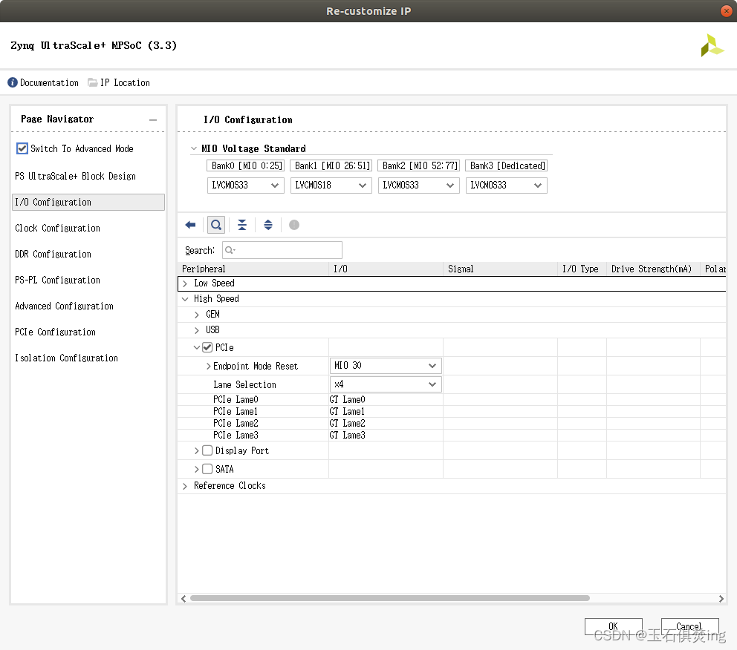The width and height of the screenshot is (737, 650).
Task: Collapse the High Speed tree row
Action: point(185,299)
